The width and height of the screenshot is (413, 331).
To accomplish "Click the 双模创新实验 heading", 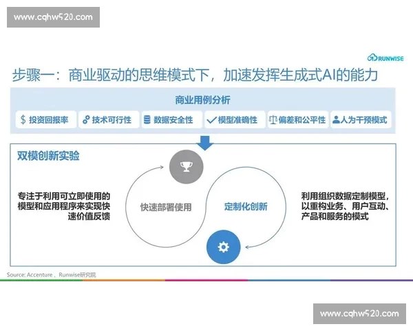I will tap(48, 156).
